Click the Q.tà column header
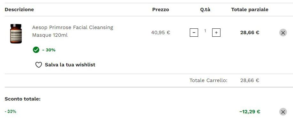This screenshot has width=293, height=120. click(205, 10)
